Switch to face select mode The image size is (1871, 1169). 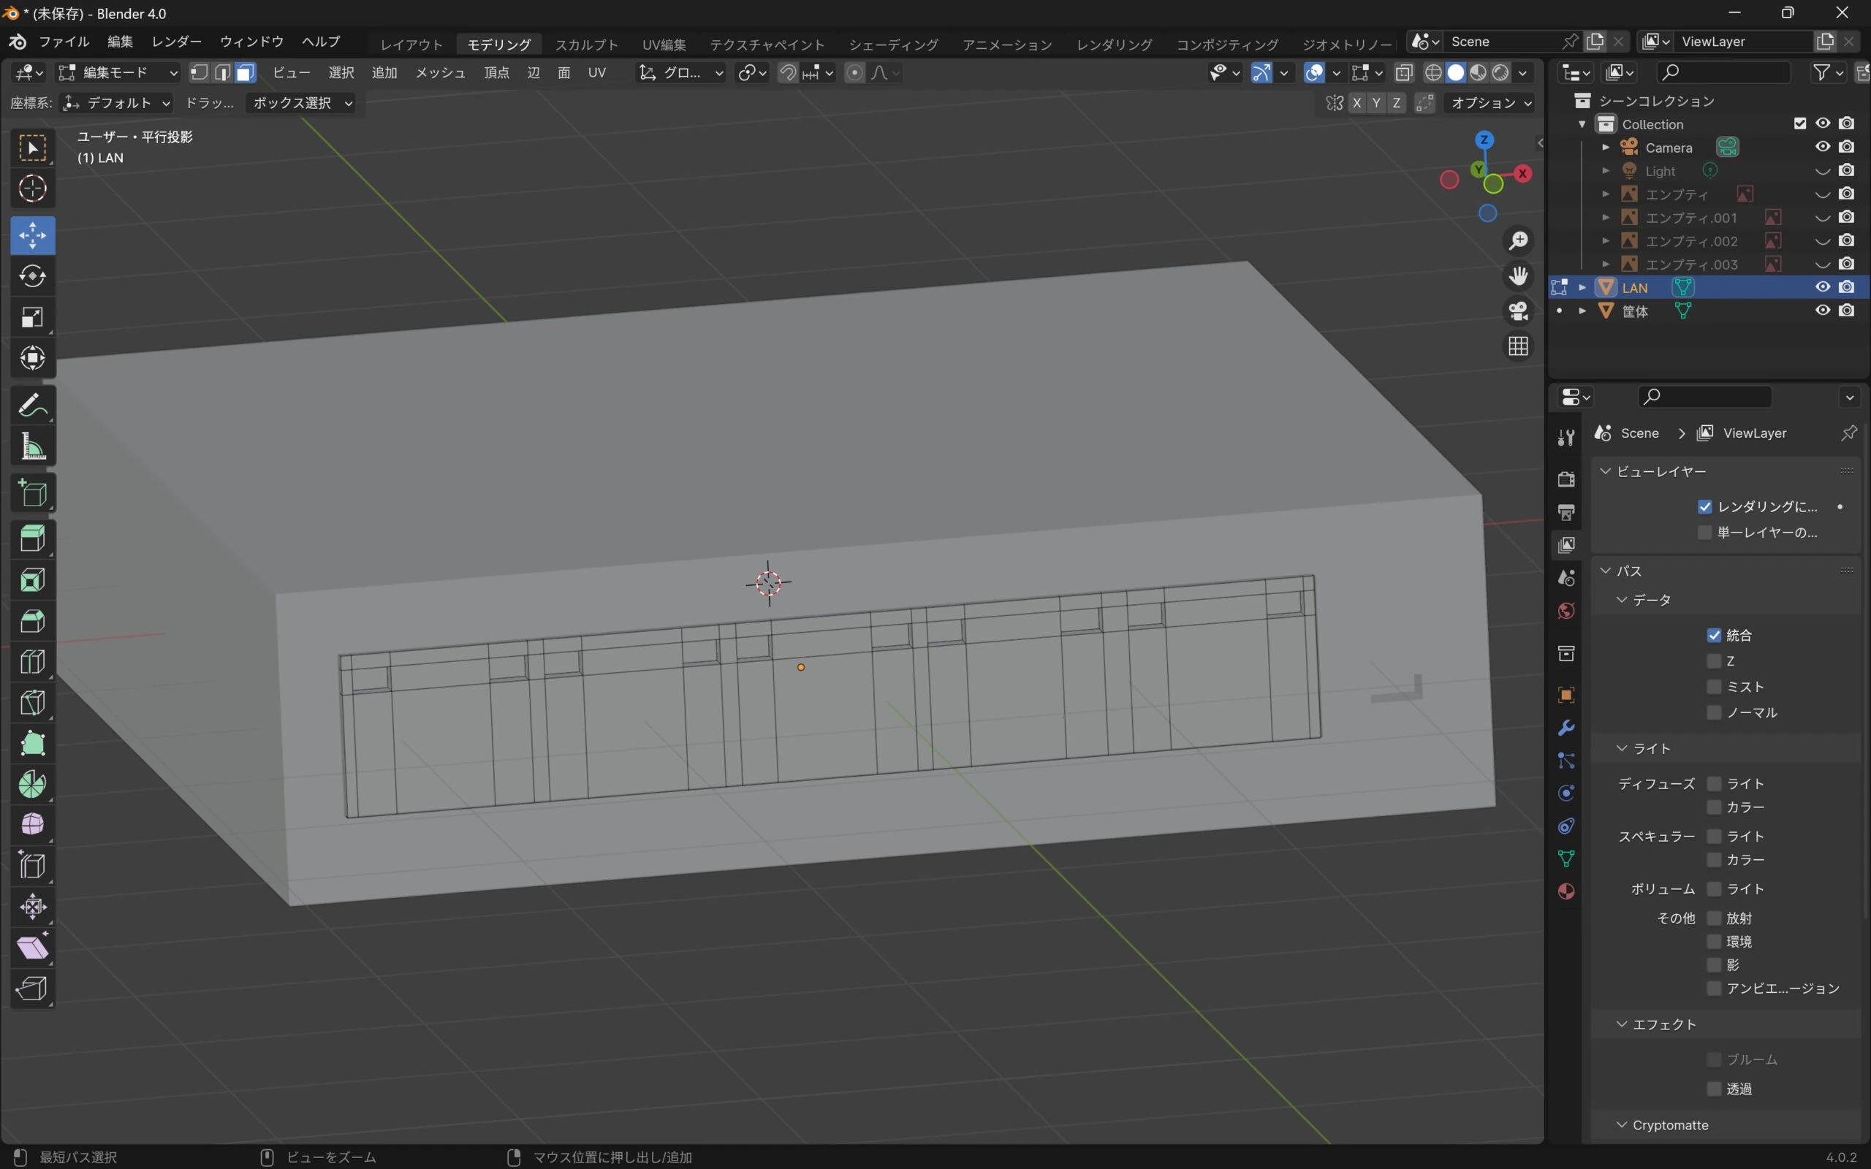click(x=245, y=72)
